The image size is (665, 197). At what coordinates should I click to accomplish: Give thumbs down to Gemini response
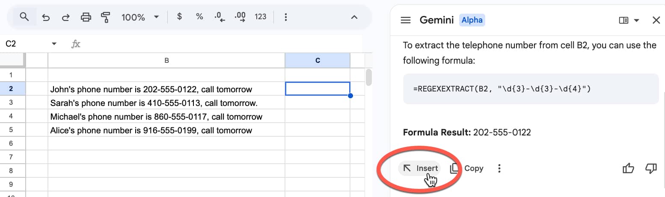650,169
